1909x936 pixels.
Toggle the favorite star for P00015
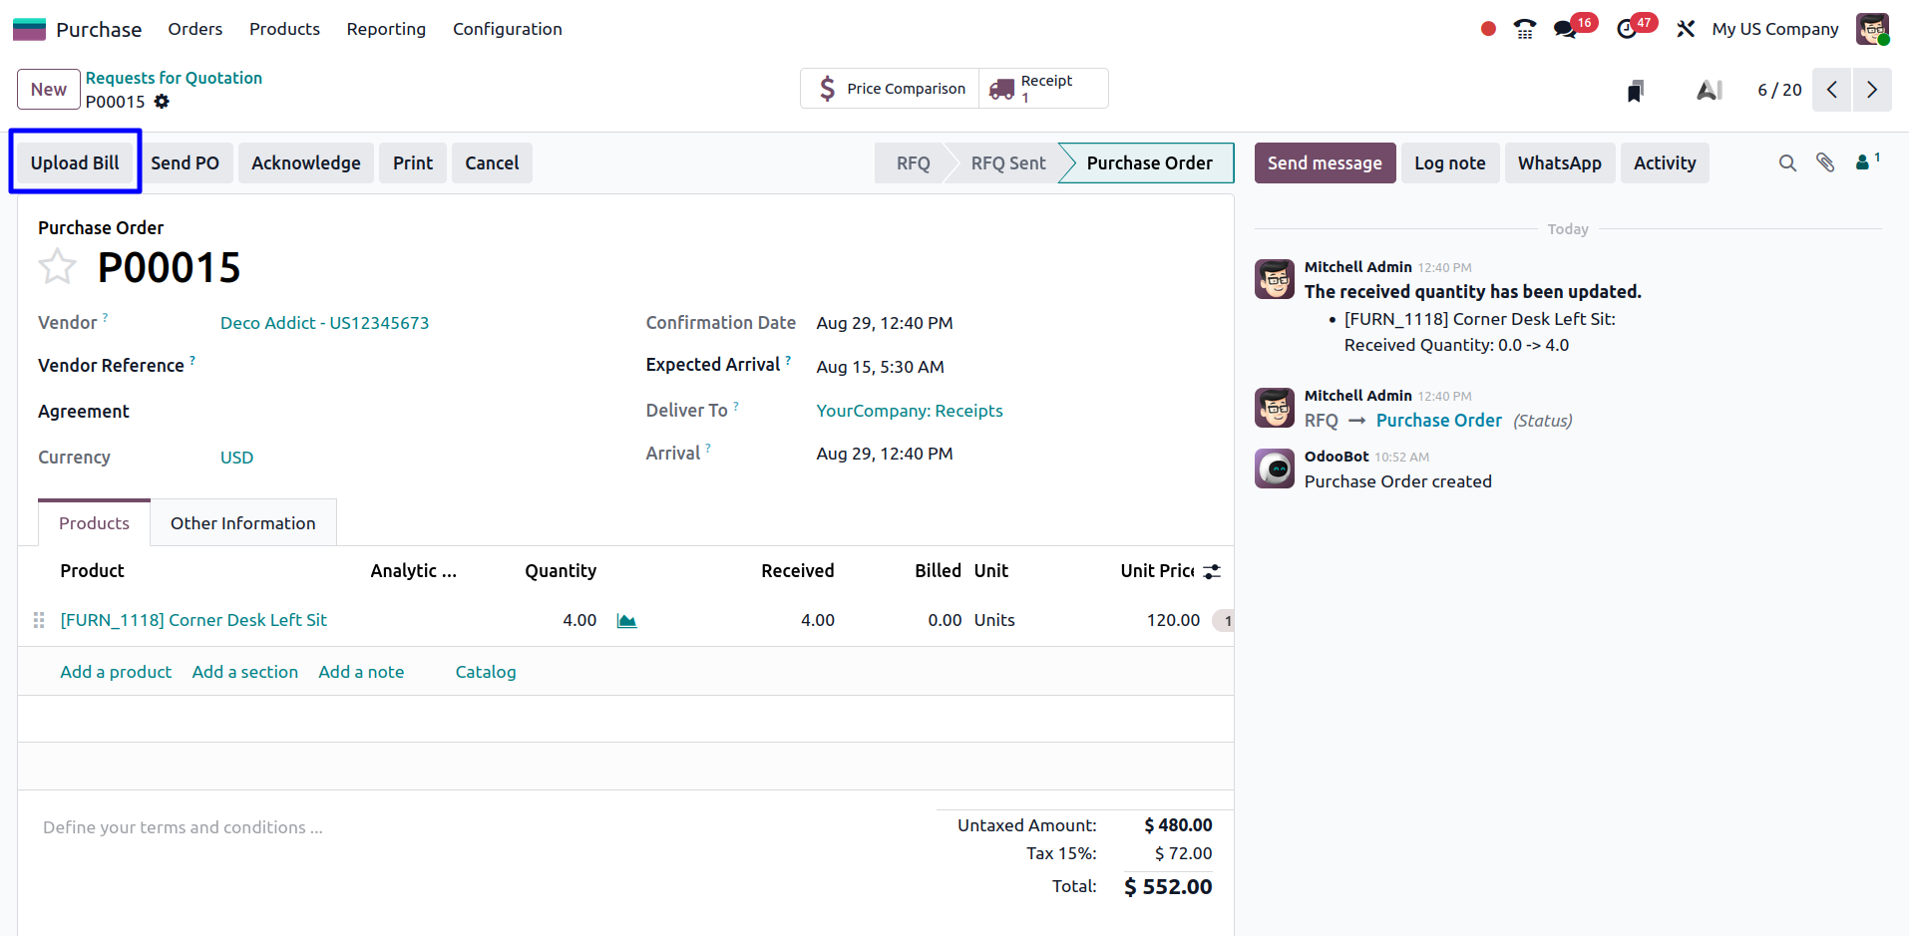click(57, 267)
